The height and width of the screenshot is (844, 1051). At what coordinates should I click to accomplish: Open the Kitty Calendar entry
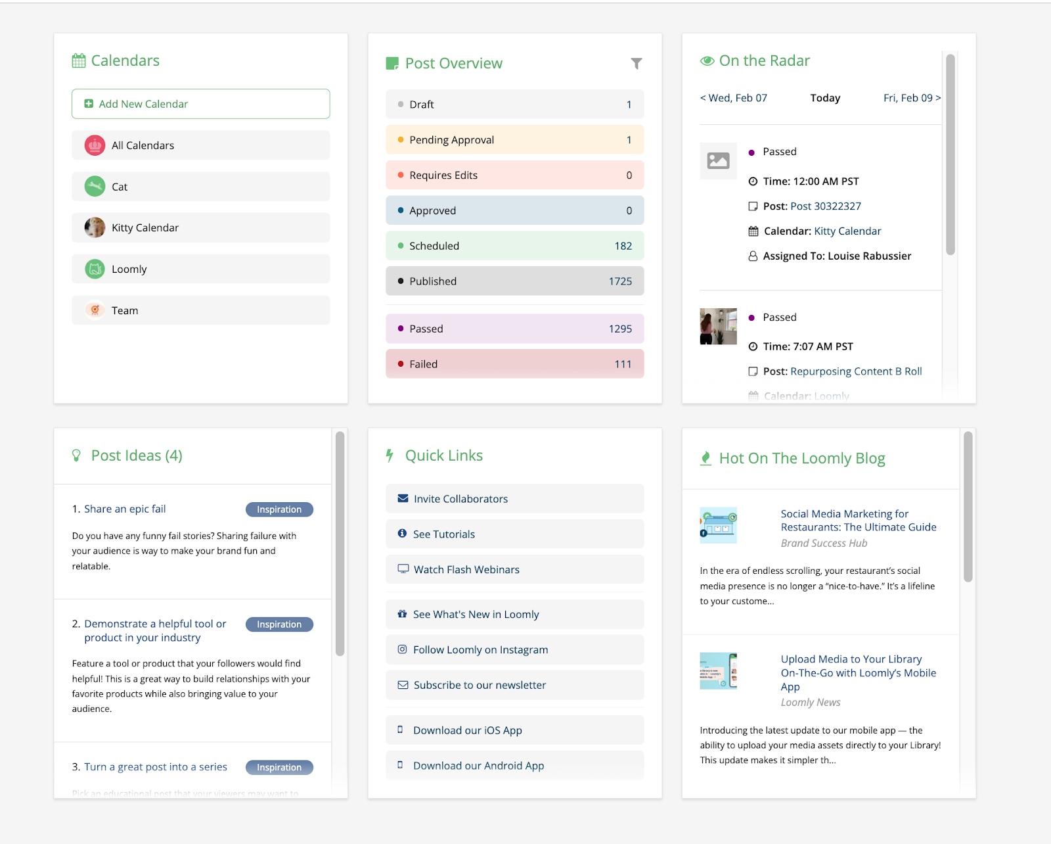point(201,227)
